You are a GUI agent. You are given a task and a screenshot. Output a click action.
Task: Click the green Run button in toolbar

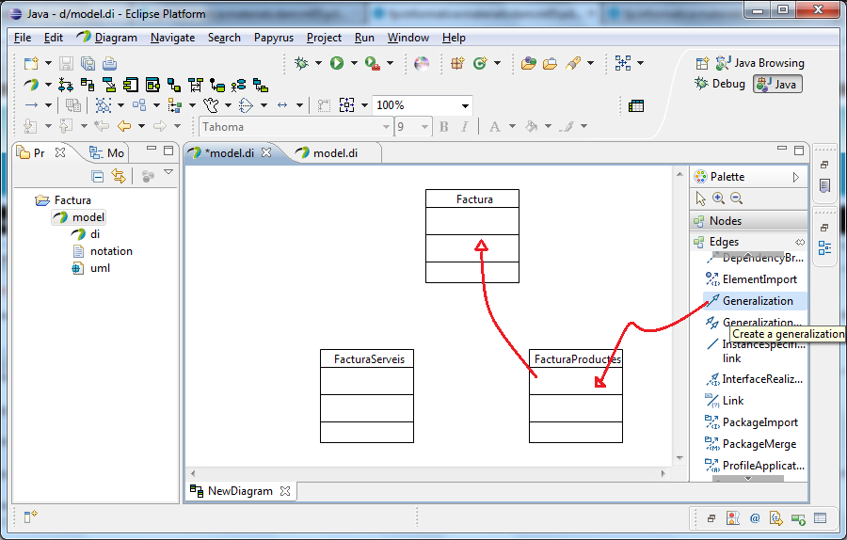[x=337, y=63]
